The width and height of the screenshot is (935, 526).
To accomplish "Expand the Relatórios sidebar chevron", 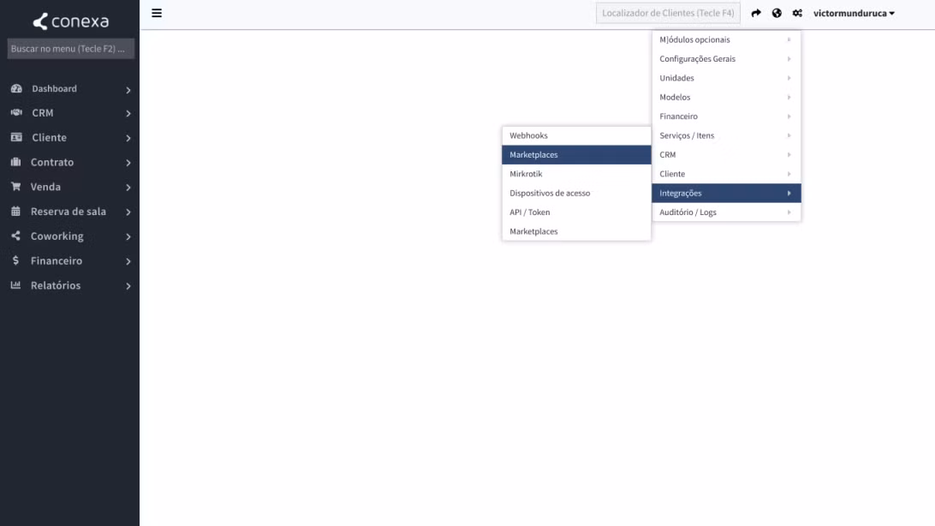I will tap(128, 286).
